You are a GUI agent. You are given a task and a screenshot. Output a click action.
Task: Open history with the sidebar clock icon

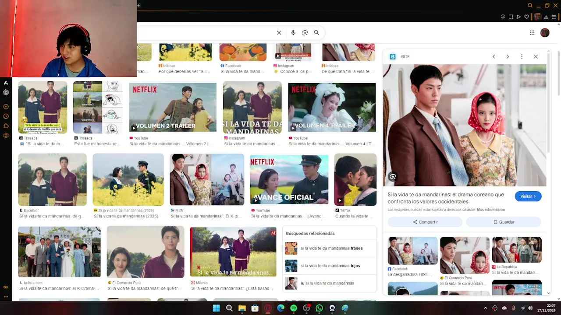point(6,116)
